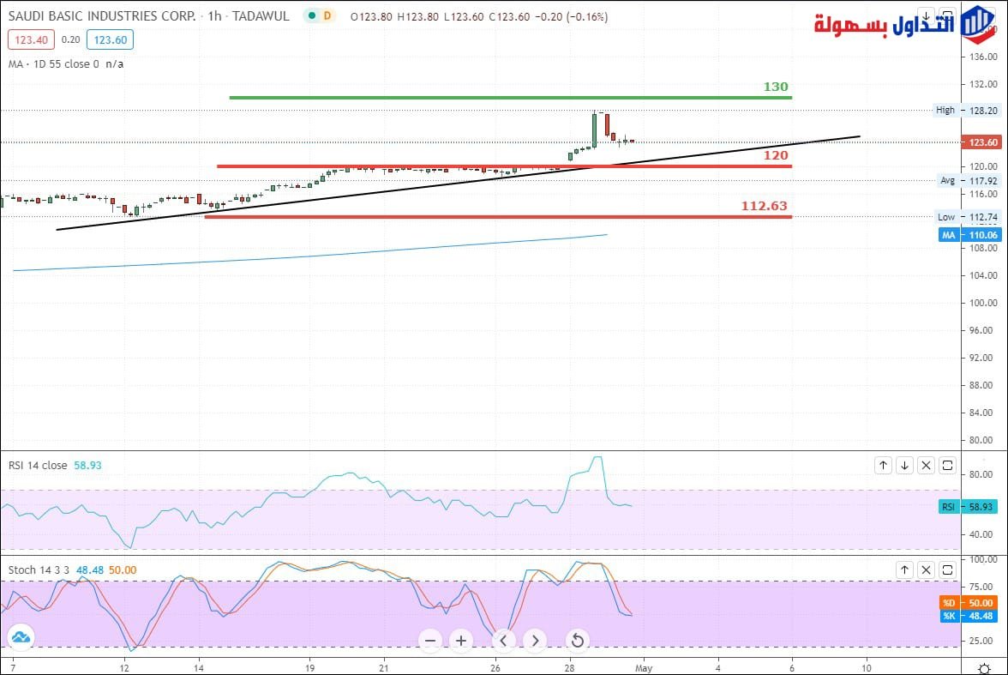Move the main chart pane down
The height and width of the screenshot is (675, 1008).
(x=926, y=16)
